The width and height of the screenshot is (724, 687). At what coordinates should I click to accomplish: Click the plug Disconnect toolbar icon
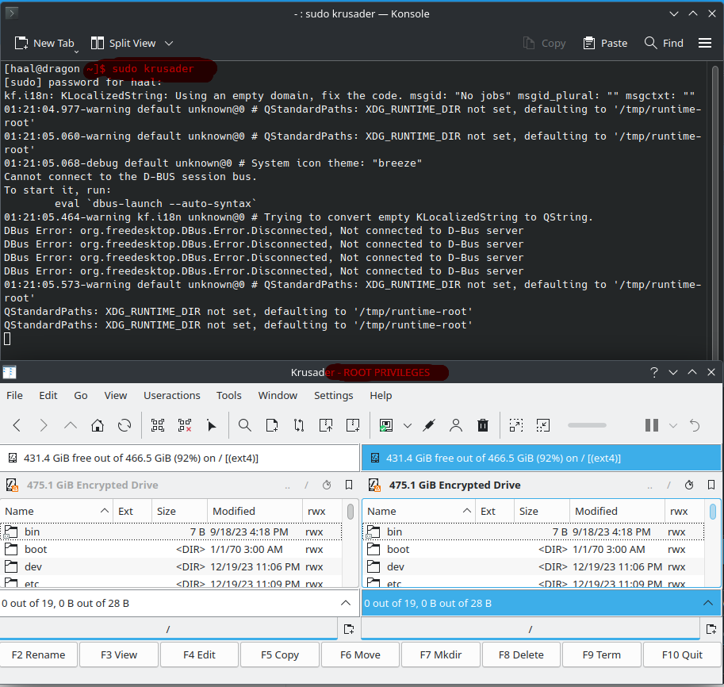click(x=429, y=425)
